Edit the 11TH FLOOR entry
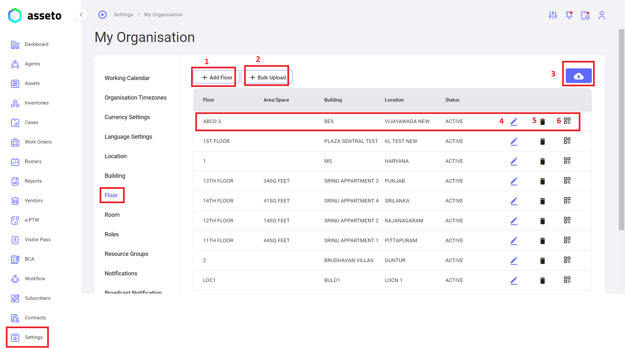This screenshot has width=625, height=349. (x=514, y=241)
